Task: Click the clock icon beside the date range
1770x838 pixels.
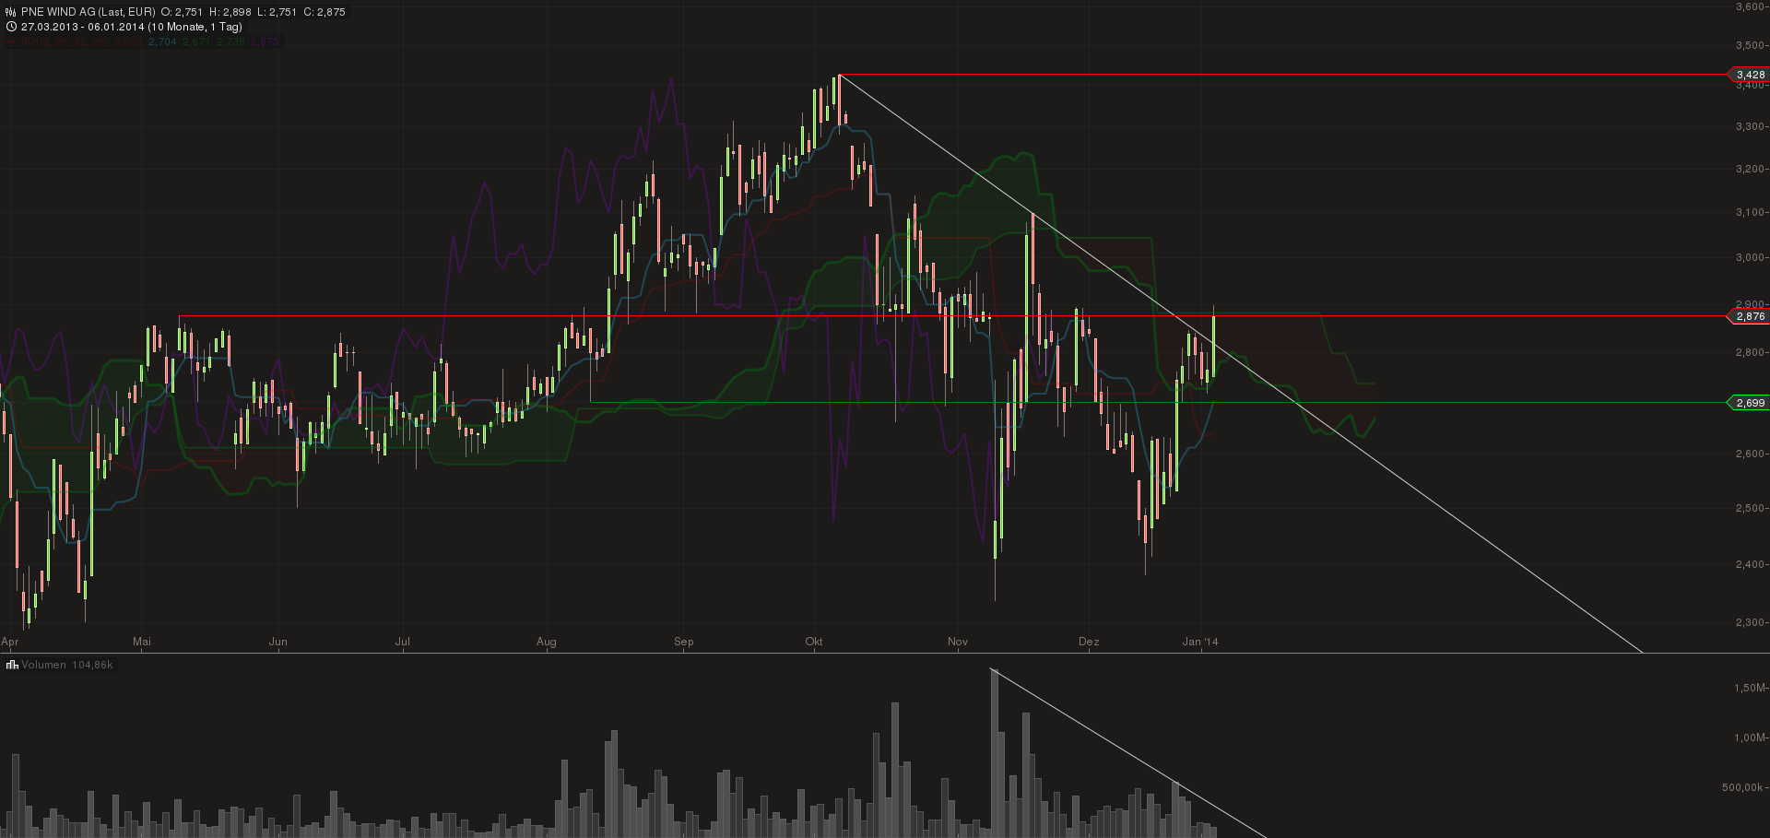Action: [11, 27]
